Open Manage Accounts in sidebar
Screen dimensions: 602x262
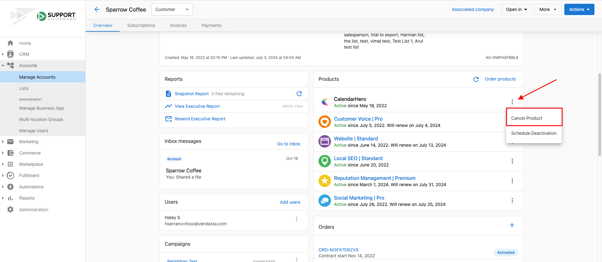click(x=43, y=77)
